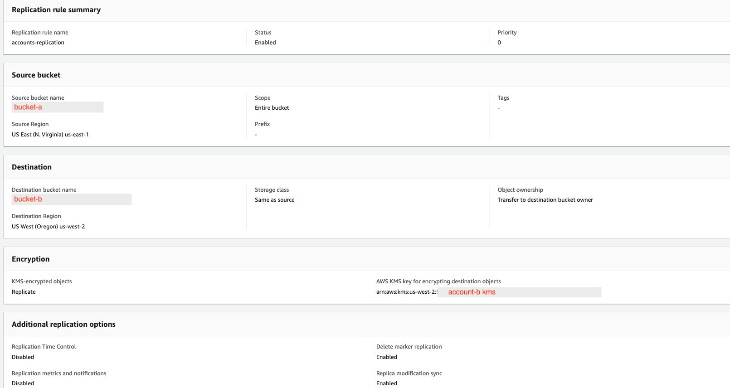This screenshot has width=730, height=388.
Task: Click the Storage class label
Action: click(272, 190)
